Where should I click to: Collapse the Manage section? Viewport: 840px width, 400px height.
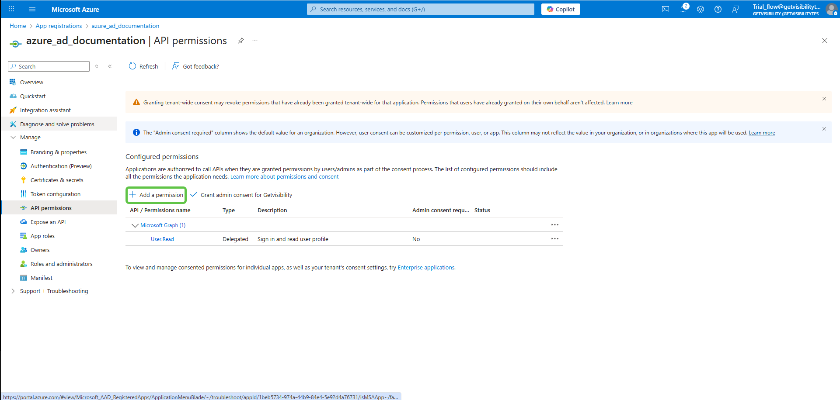click(13, 137)
